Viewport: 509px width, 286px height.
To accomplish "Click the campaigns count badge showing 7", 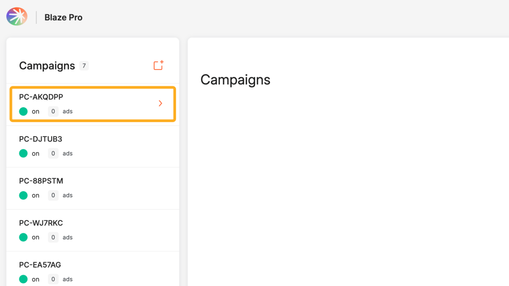I will (x=84, y=66).
